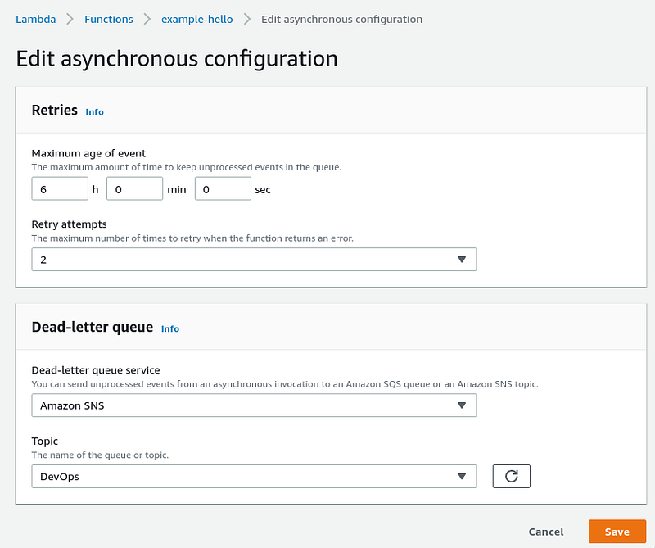Click the Cancel button
Image resolution: width=655 pixels, height=548 pixels.
pyautogui.click(x=546, y=532)
